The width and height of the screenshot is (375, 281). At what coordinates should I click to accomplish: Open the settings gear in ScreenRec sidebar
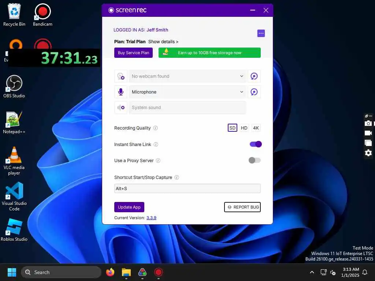point(368,153)
